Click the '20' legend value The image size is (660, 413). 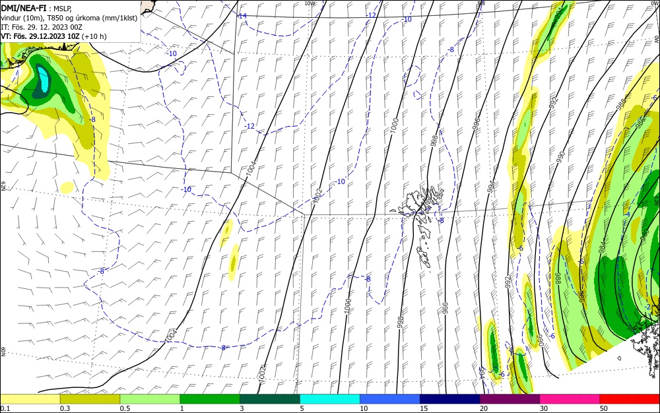coord(484,408)
